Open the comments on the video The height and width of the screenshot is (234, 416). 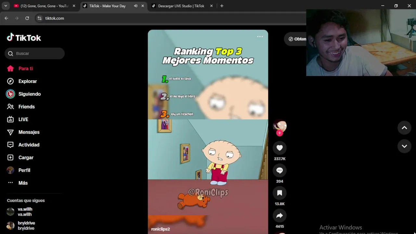pyautogui.click(x=279, y=170)
